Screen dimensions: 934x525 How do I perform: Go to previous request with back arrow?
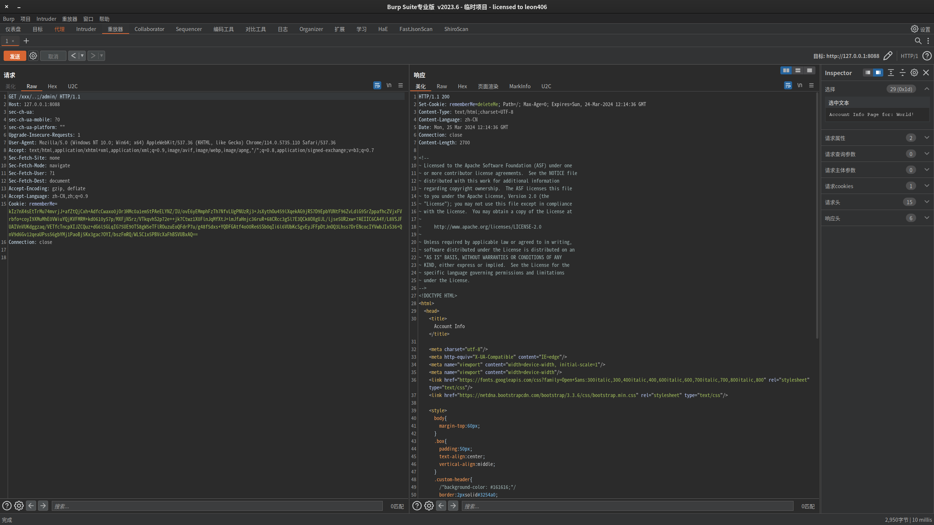(x=73, y=56)
